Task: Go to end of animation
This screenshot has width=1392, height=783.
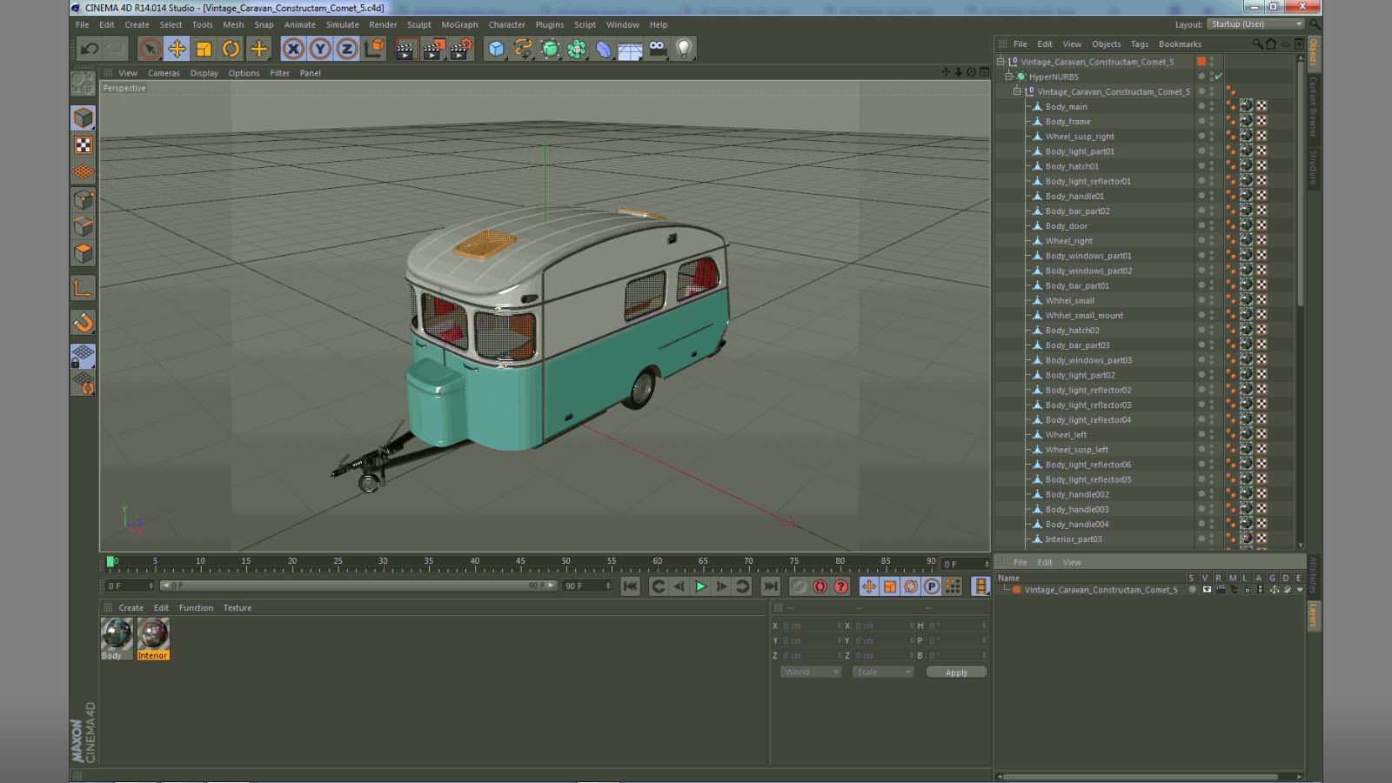Action: point(770,586)
